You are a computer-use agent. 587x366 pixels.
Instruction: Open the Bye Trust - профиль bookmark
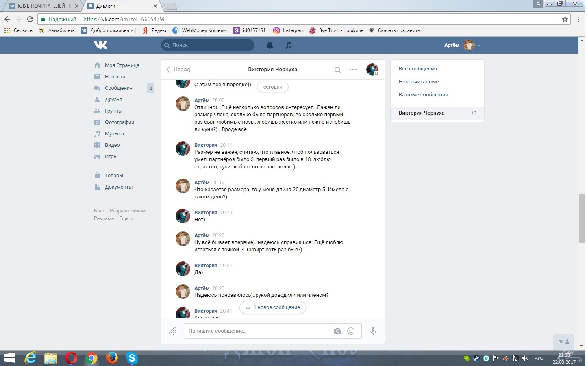point(337,30)
